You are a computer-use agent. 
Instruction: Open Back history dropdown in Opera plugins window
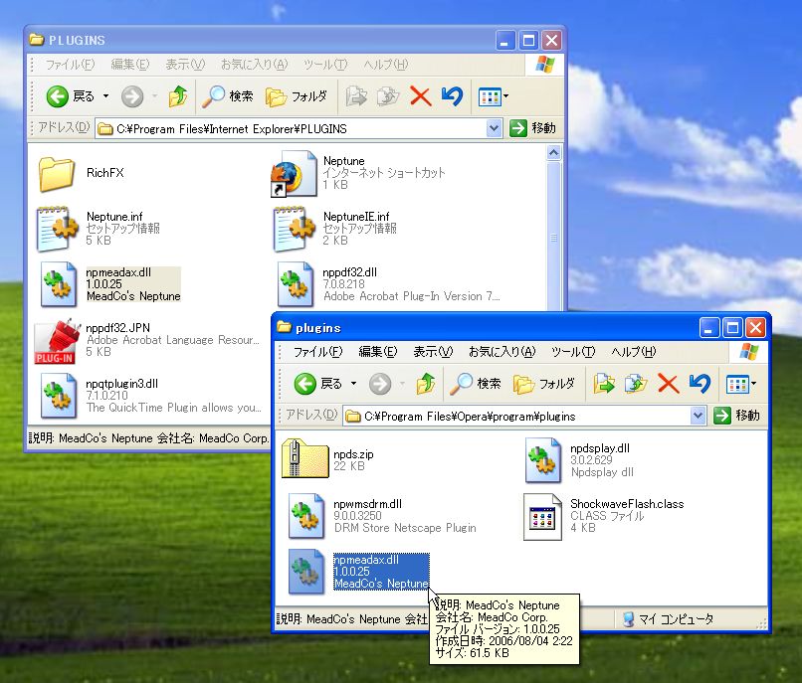point(353,384)
